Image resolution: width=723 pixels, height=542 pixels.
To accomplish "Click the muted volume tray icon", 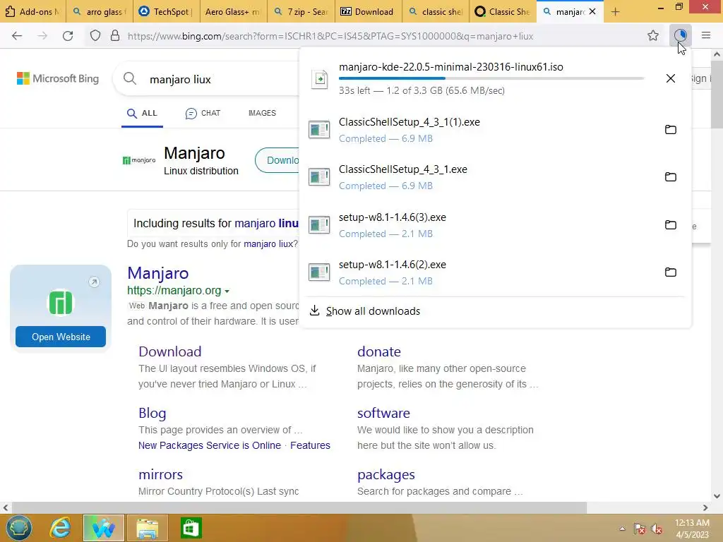I will 657,529.
